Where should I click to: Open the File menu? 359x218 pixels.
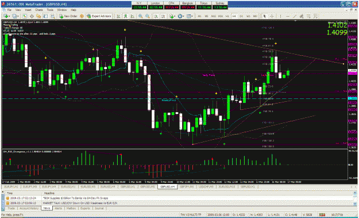click(x=9, y=10)
